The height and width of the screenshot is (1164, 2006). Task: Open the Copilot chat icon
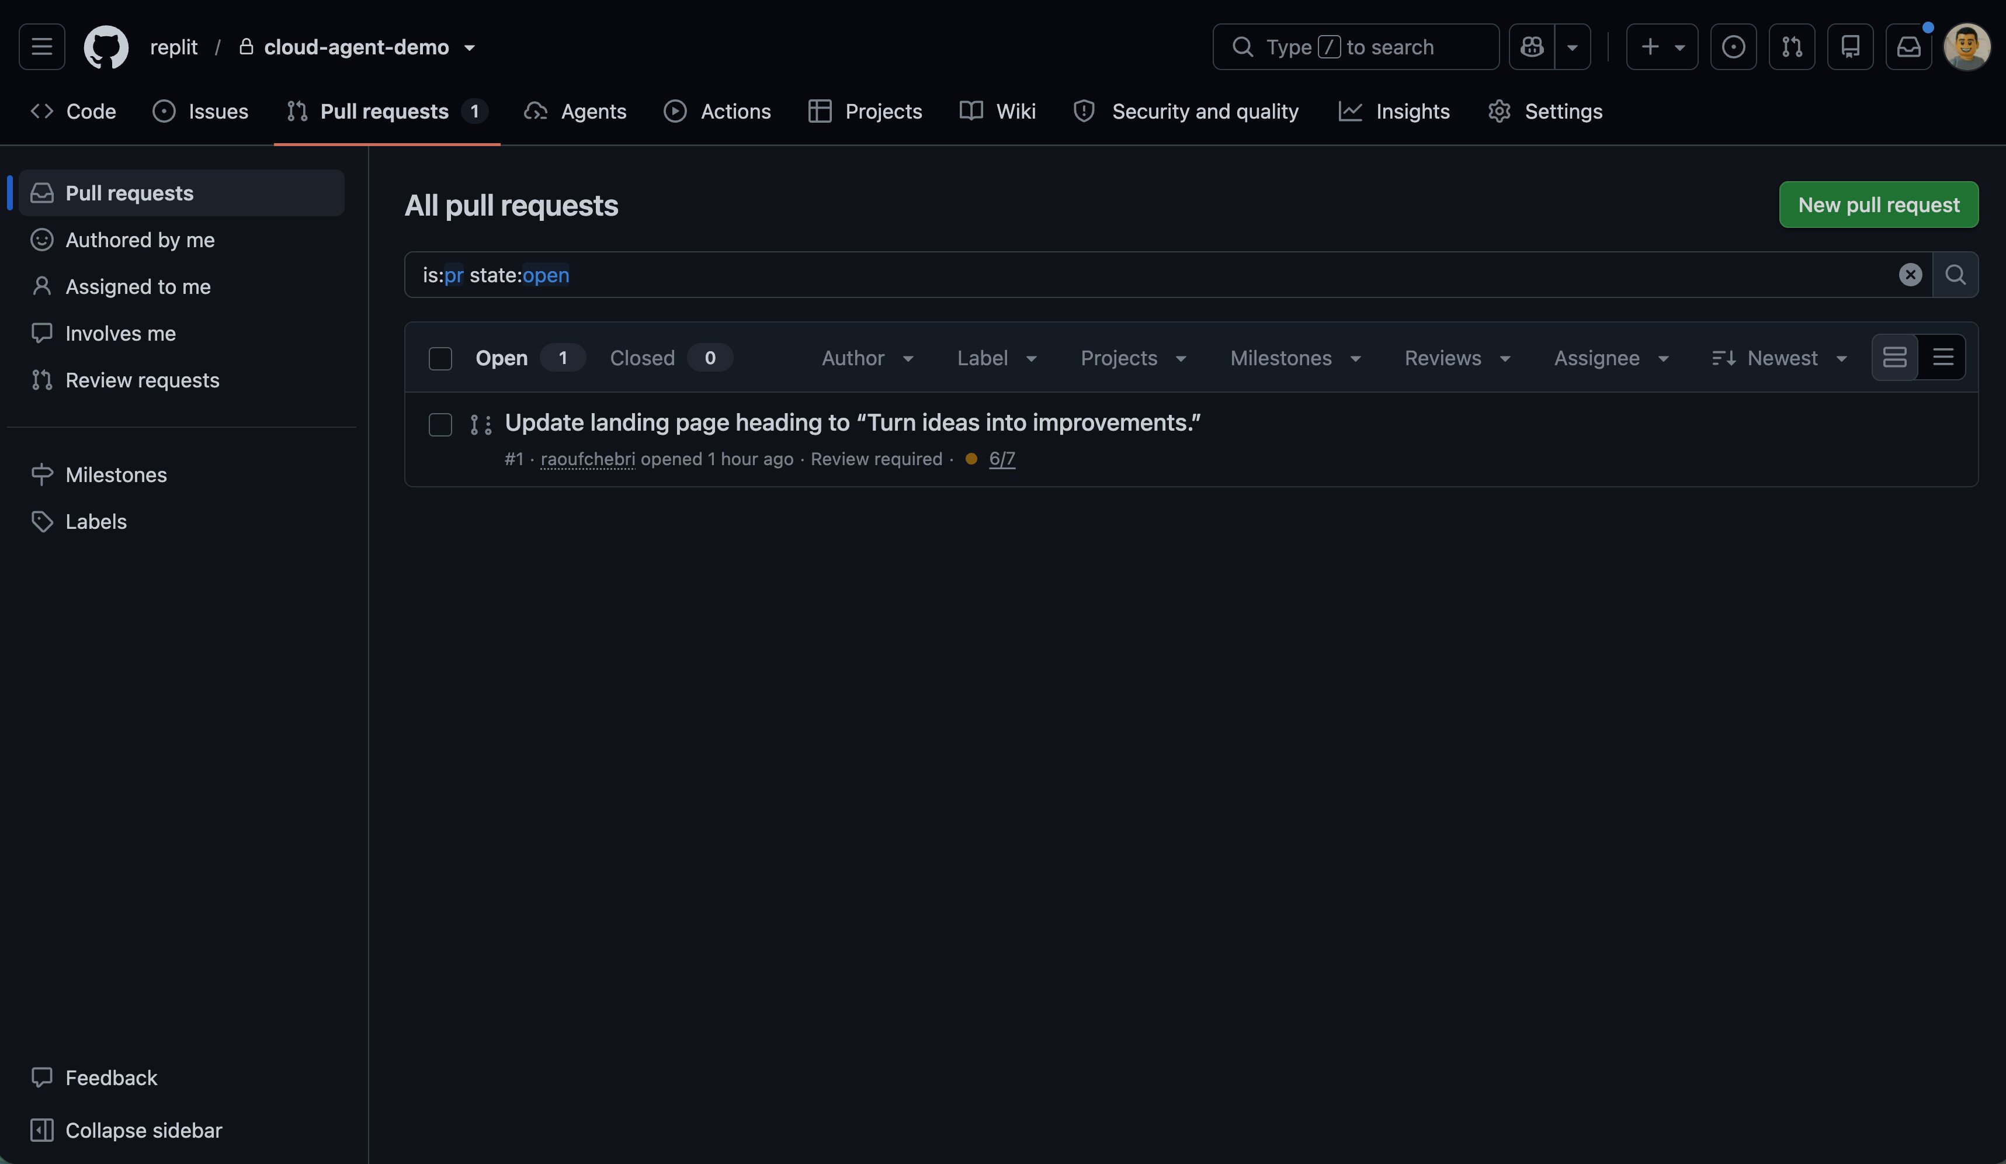coord(1532,47)
